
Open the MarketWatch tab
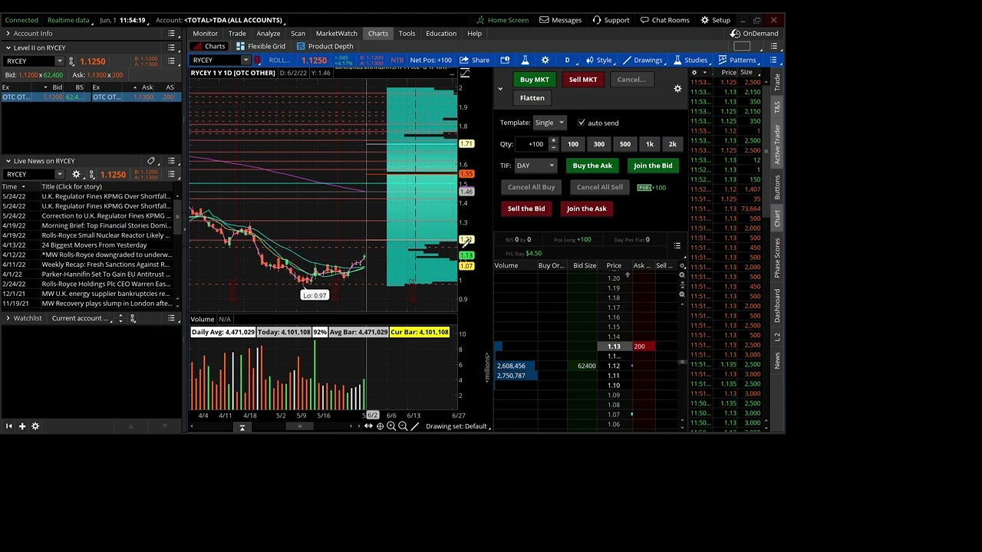pyautogui.click(x=337, y=34)
